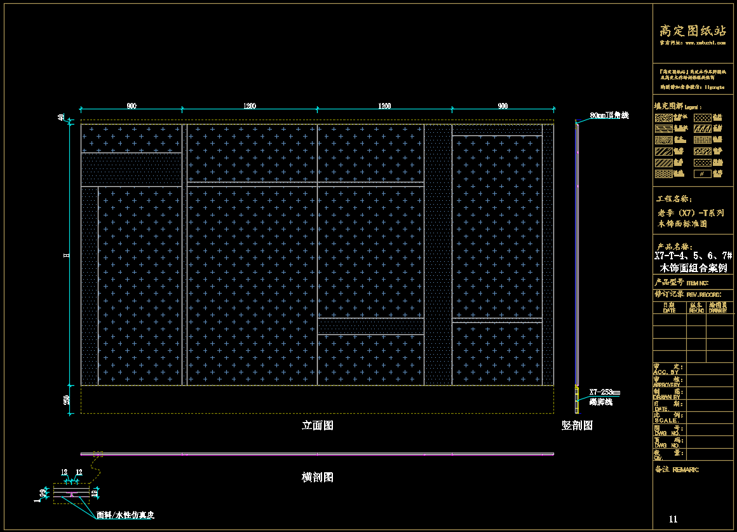This screenshot has height=532, width=737.
Task: Click the 80mm顶角线 annotation text
Action: pos(609,116)
